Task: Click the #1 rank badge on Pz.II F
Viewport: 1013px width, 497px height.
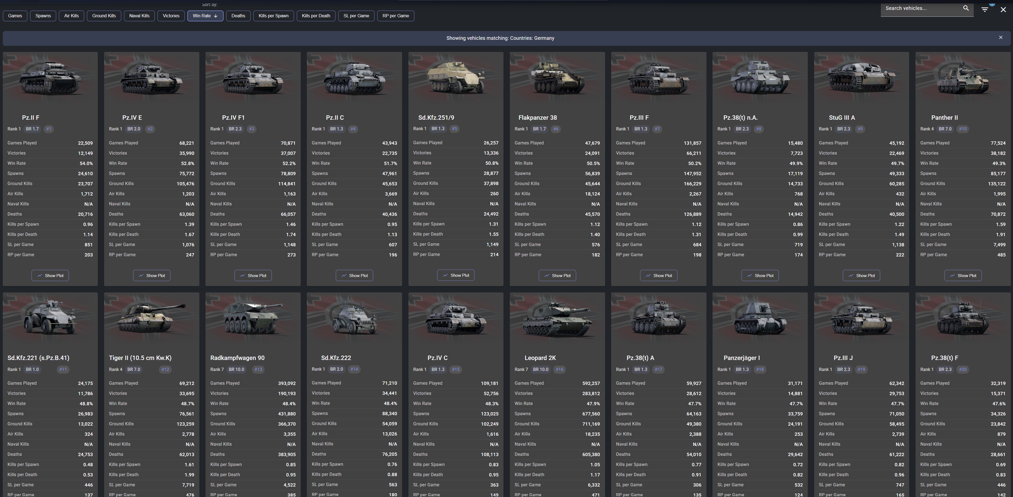Action: pyautogui.click(x=48, y=129)
